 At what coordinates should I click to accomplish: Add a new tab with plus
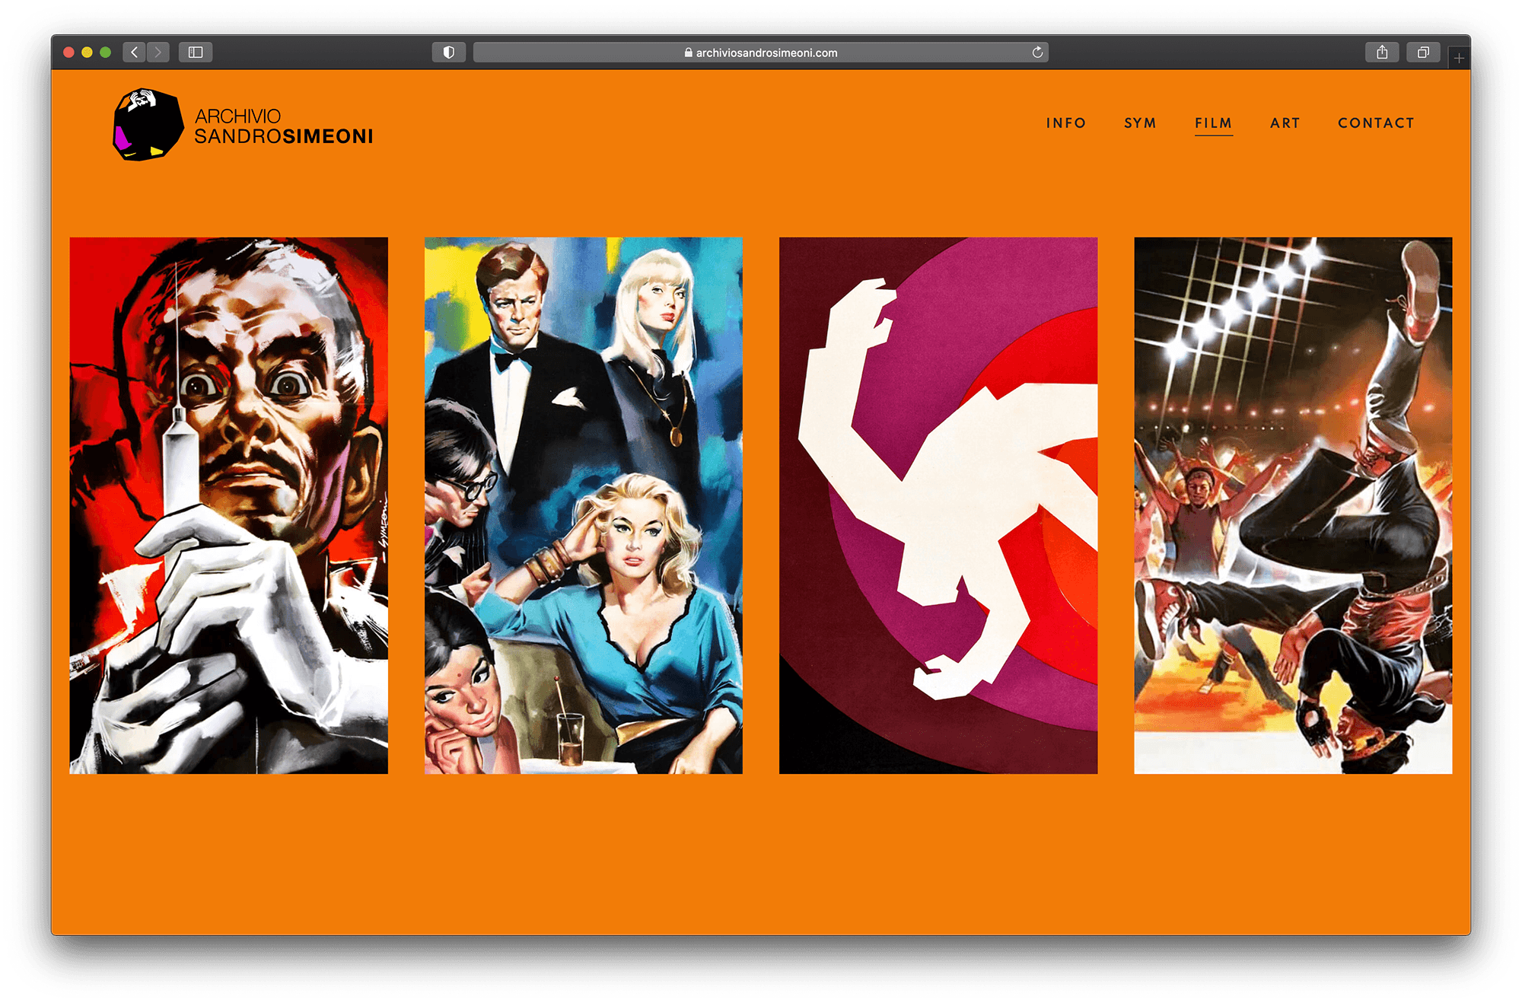[1459, 57]
